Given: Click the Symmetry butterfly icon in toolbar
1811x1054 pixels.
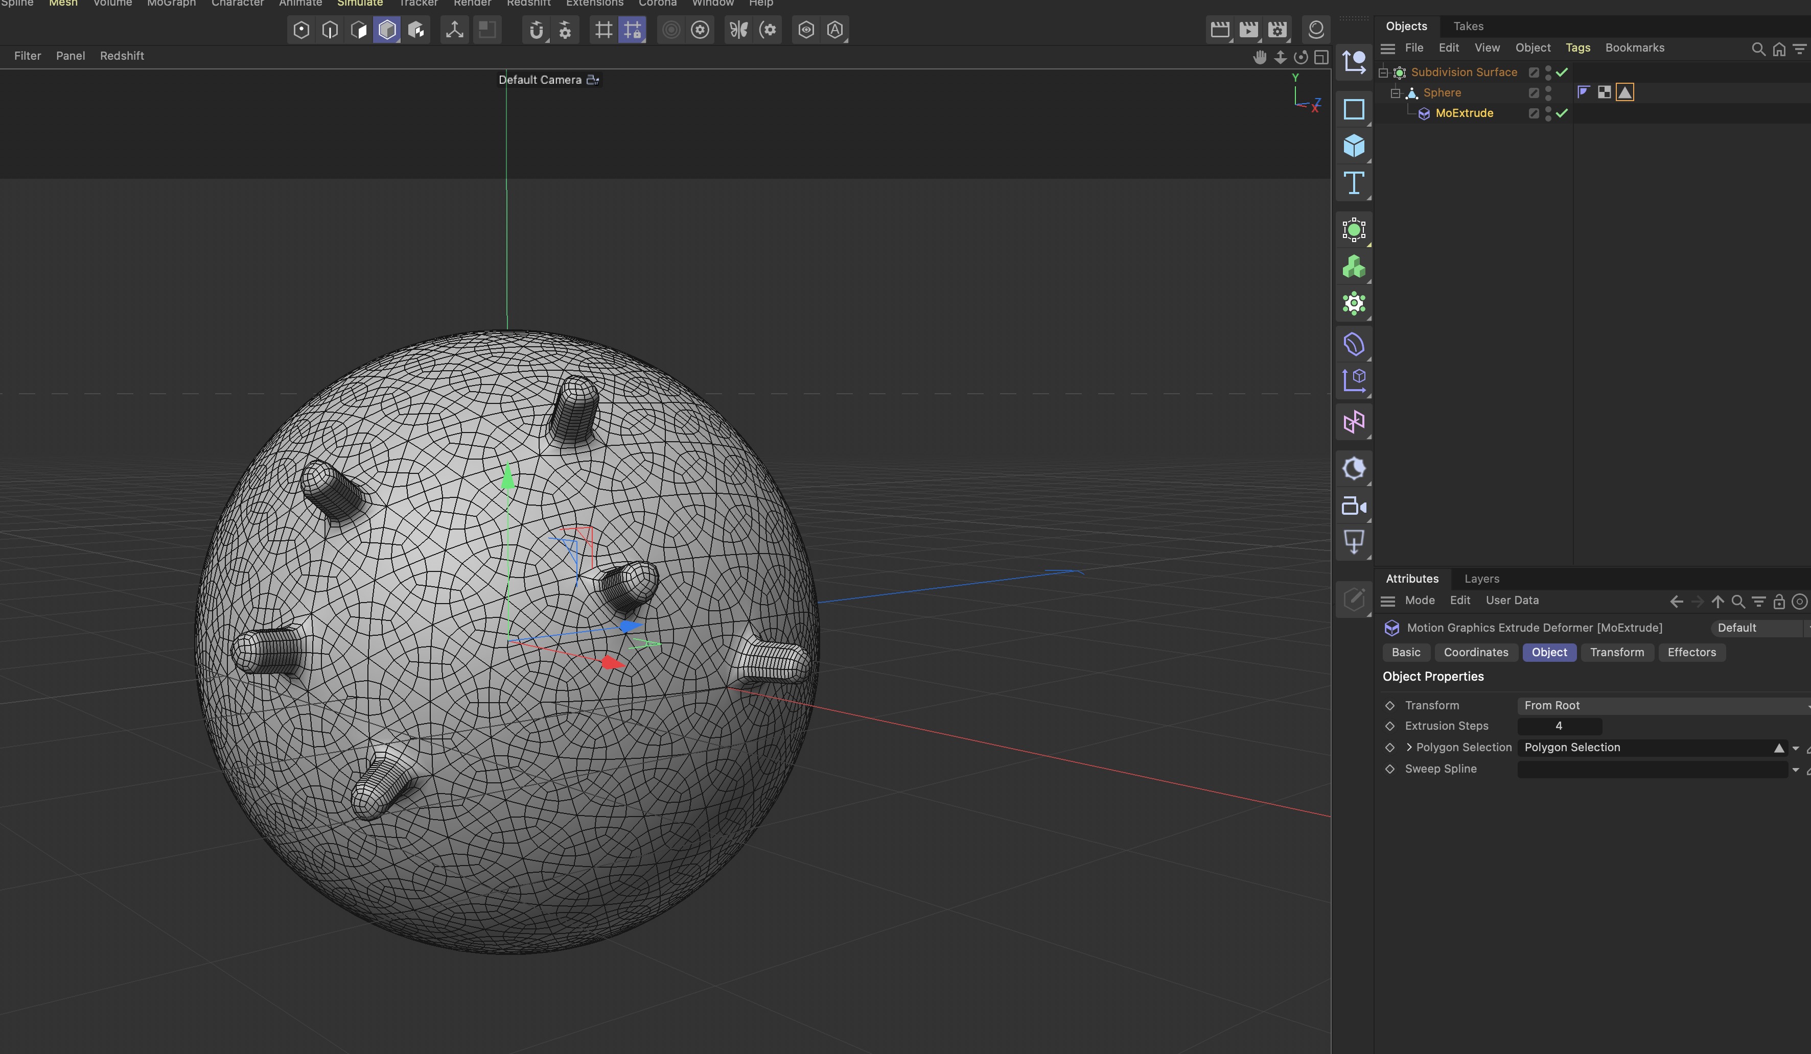Looking at the screenshot, I should tap(739, 30).
